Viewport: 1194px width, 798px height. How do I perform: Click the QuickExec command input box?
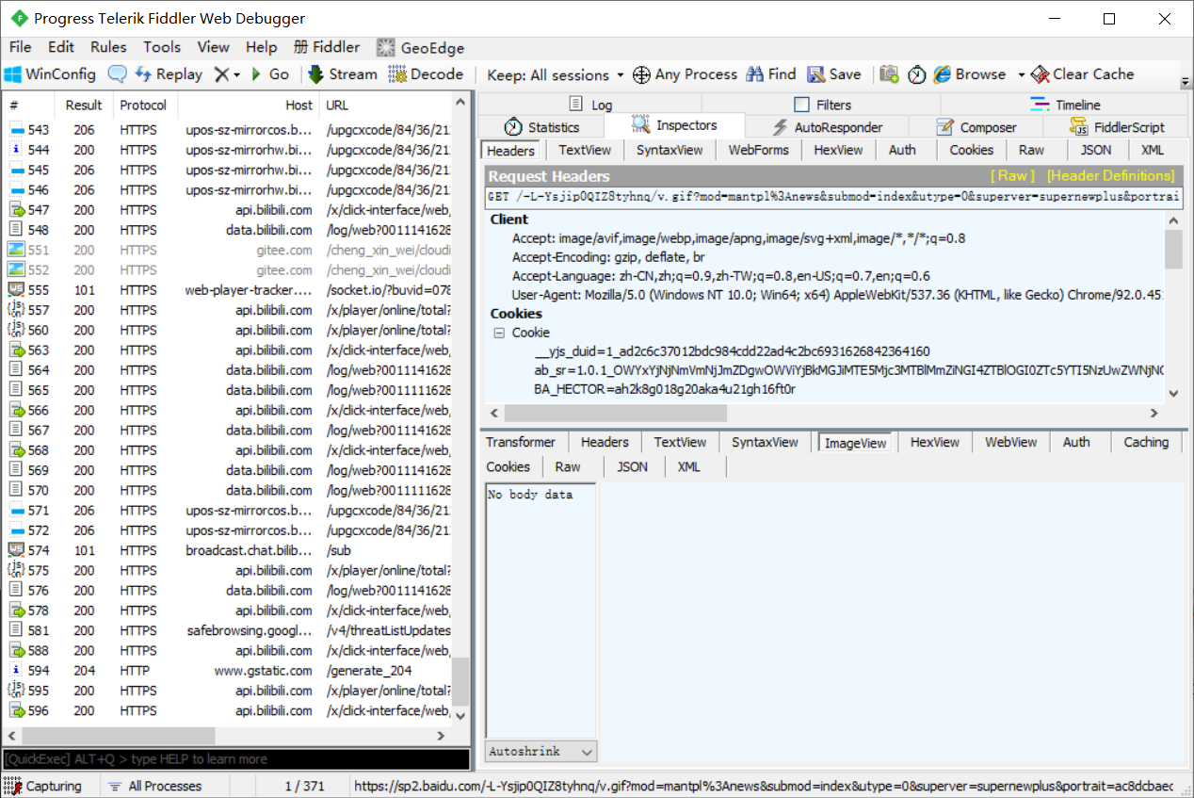[235, 759]
